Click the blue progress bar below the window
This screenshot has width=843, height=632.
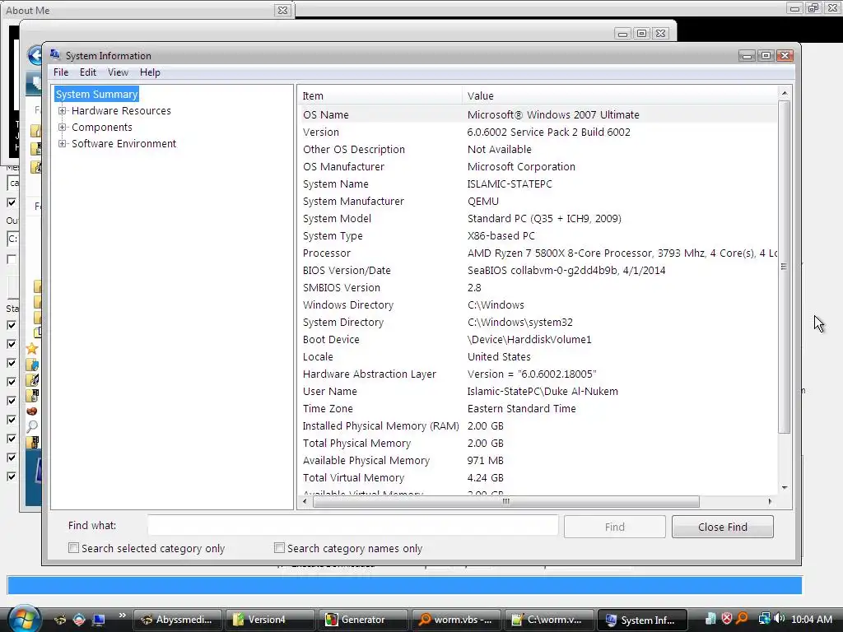click(405, 585)
